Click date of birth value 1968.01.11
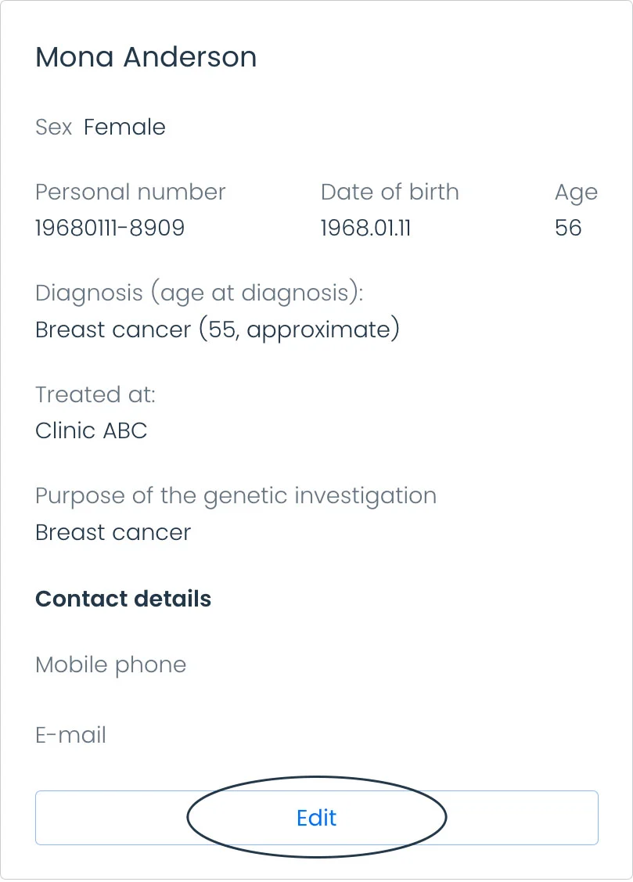Viewport: 633px width, 882px height. (x=366, y=228)
